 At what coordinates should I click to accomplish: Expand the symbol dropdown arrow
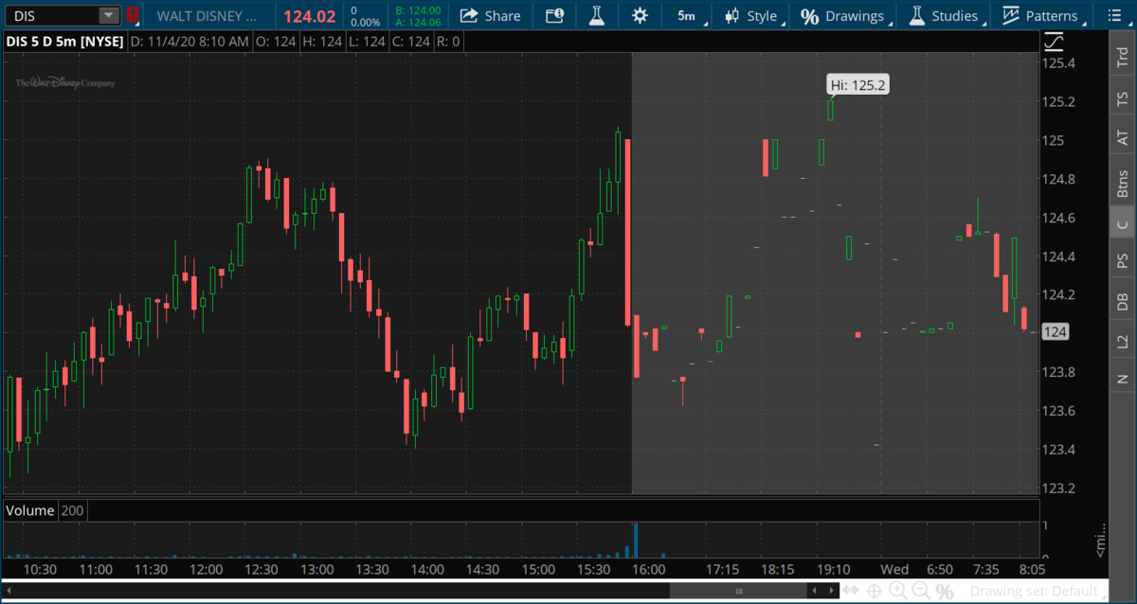110,16
